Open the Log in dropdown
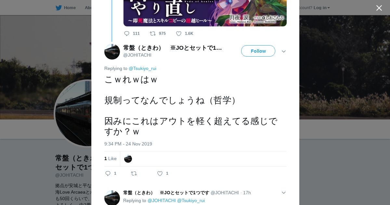The image size is (390, 205). (x=321, y=8)
